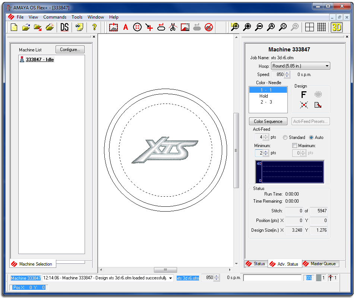Adjust the status bar speed stepper
The height and width of the screenshot is (298, 356).
217,278
